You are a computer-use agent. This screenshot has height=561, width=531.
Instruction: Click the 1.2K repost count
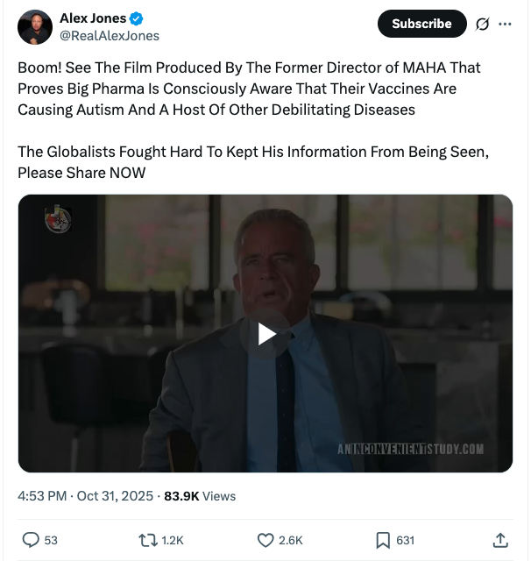pyautogui.click(x=173, y=540)
